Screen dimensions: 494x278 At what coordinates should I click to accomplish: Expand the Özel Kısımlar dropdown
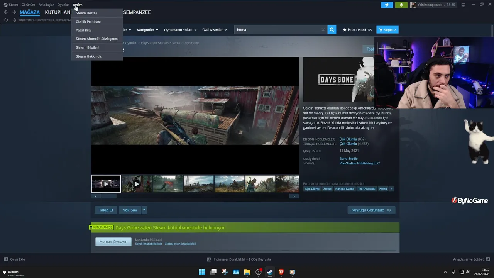tap(215, 30)
